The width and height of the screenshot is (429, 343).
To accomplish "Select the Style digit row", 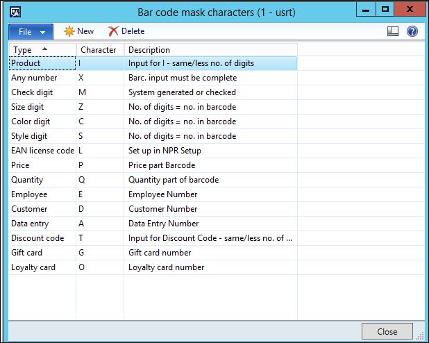I will [153, 136].
